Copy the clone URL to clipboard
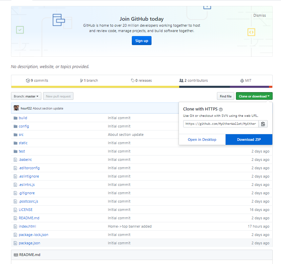 263,124
